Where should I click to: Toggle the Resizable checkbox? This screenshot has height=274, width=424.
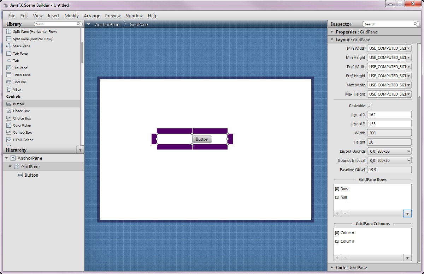(x=369, y=106)
